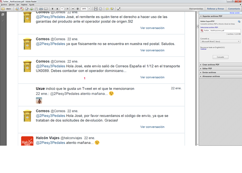The width and height of the screenshot is (242, 173).
Task: Open the Ver menu
Action: pos(18,4)
